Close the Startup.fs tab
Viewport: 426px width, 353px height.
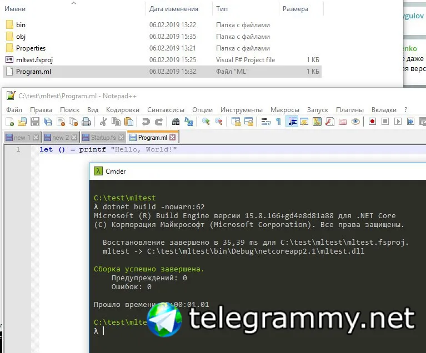(122, 138)
